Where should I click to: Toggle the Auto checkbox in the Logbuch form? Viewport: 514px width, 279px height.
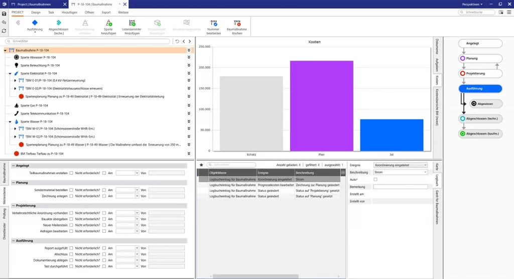pyautogui.click(x=375, y=179)
